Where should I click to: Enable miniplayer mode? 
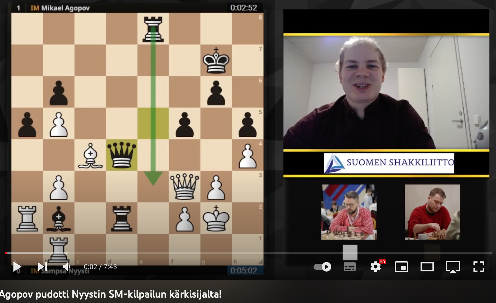pos(401,267)
